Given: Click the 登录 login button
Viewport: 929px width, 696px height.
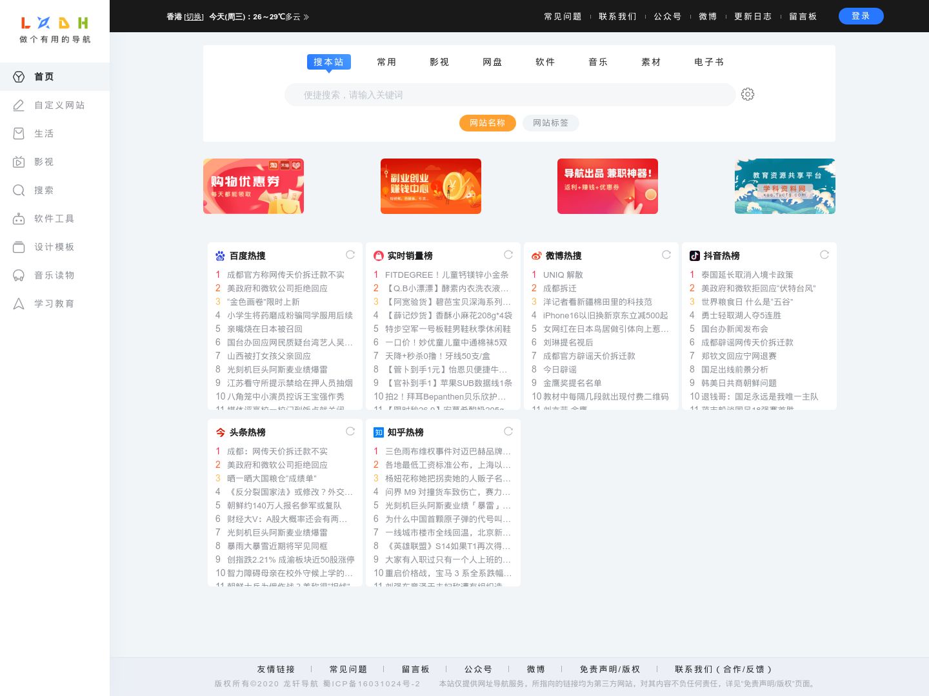Looking at the screenshot, I should pos(861,16).
